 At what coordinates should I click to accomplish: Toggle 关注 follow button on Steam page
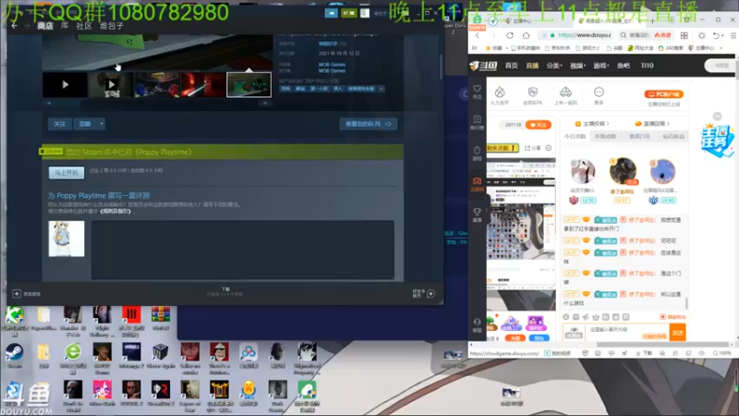59,124
